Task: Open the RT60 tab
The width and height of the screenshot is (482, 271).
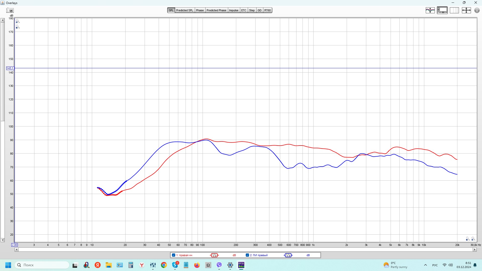Action: click(x=267, y=10)
